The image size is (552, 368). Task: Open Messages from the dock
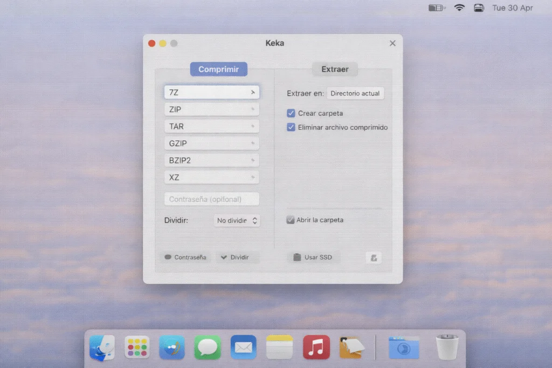(208, 347)
